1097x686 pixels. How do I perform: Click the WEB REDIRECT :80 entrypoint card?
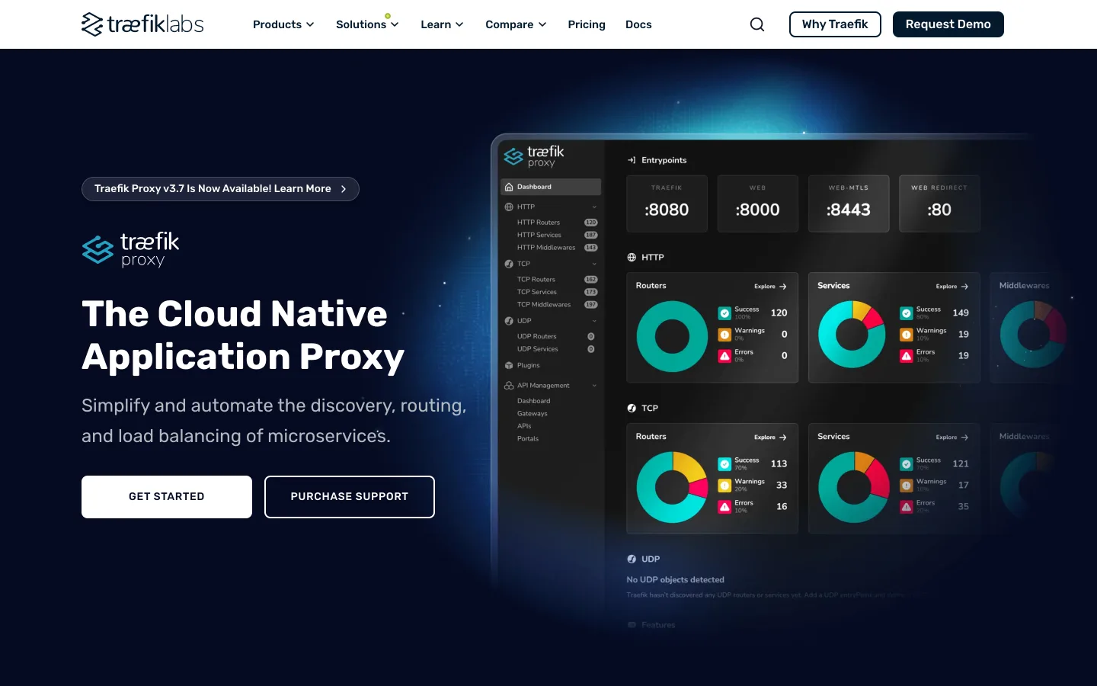[x=939, y=204]
